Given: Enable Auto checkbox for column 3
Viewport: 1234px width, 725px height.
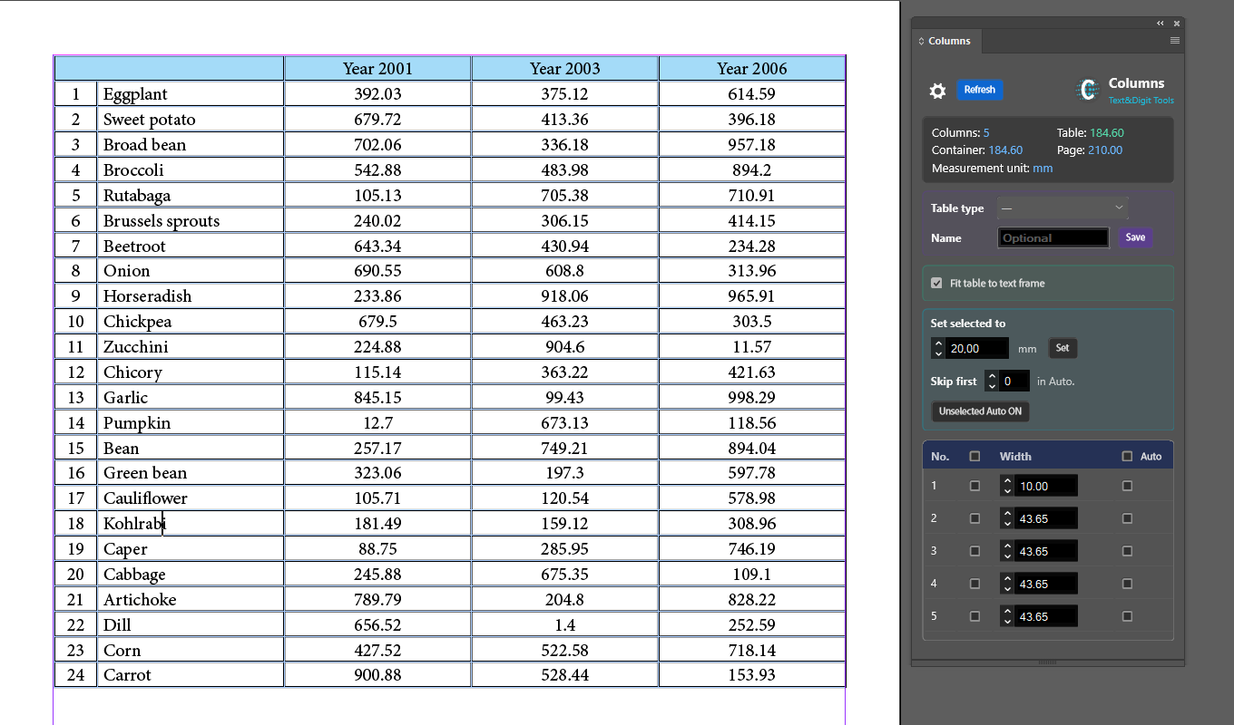Looking at the screenshot, I should pos(1127,551).
